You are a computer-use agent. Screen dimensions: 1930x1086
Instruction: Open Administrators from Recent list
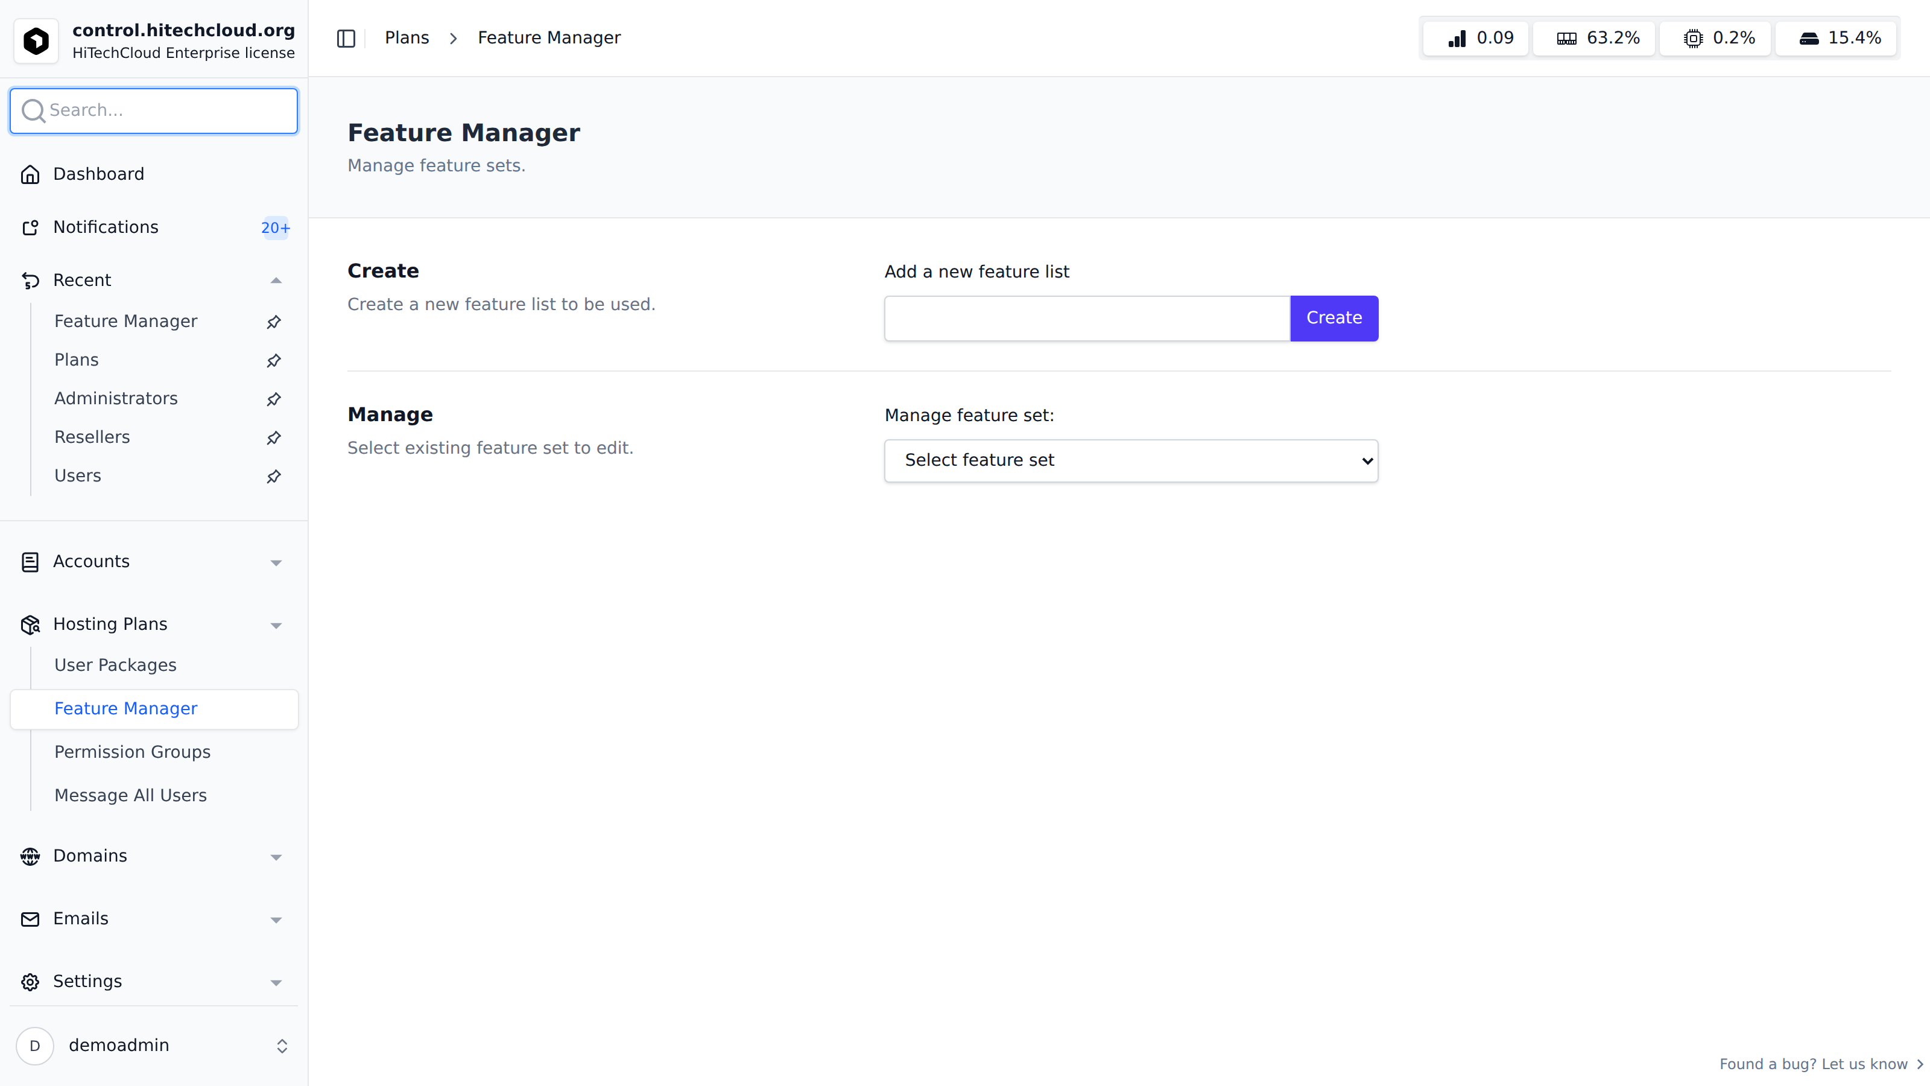(116, 399)
